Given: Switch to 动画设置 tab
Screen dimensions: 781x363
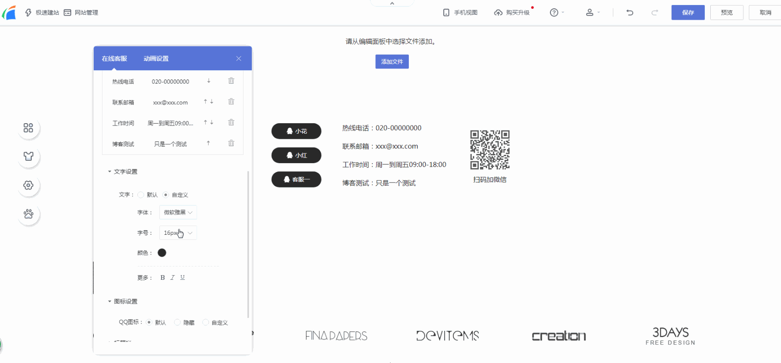Looking at the screenshot, I should tap(156, 58).
